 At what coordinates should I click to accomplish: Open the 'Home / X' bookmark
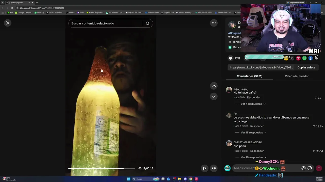[71, 13]
